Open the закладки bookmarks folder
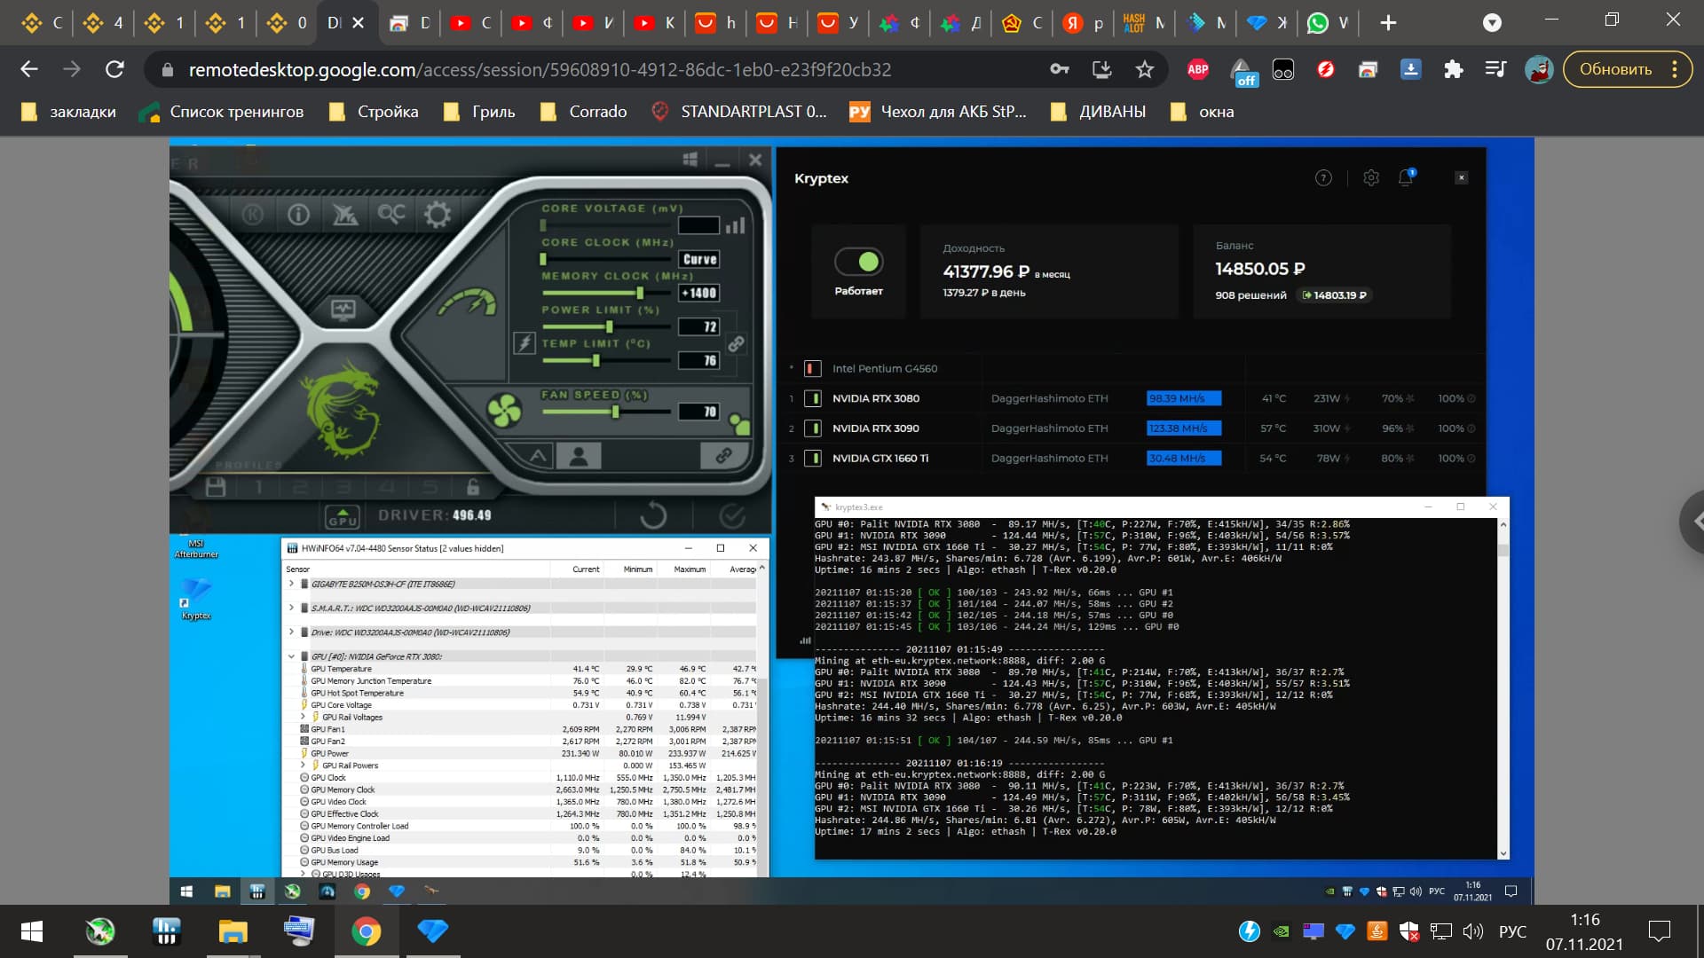The width and height of the screenshot is (1704, 958). tap(69, 112)
